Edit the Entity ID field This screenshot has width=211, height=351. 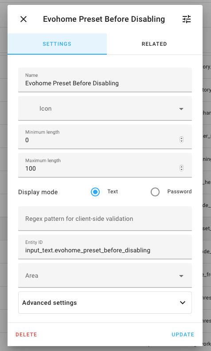105,247
